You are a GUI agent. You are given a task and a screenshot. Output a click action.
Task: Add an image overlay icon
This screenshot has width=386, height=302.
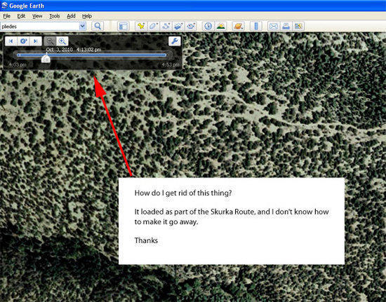tap(178, 26)
